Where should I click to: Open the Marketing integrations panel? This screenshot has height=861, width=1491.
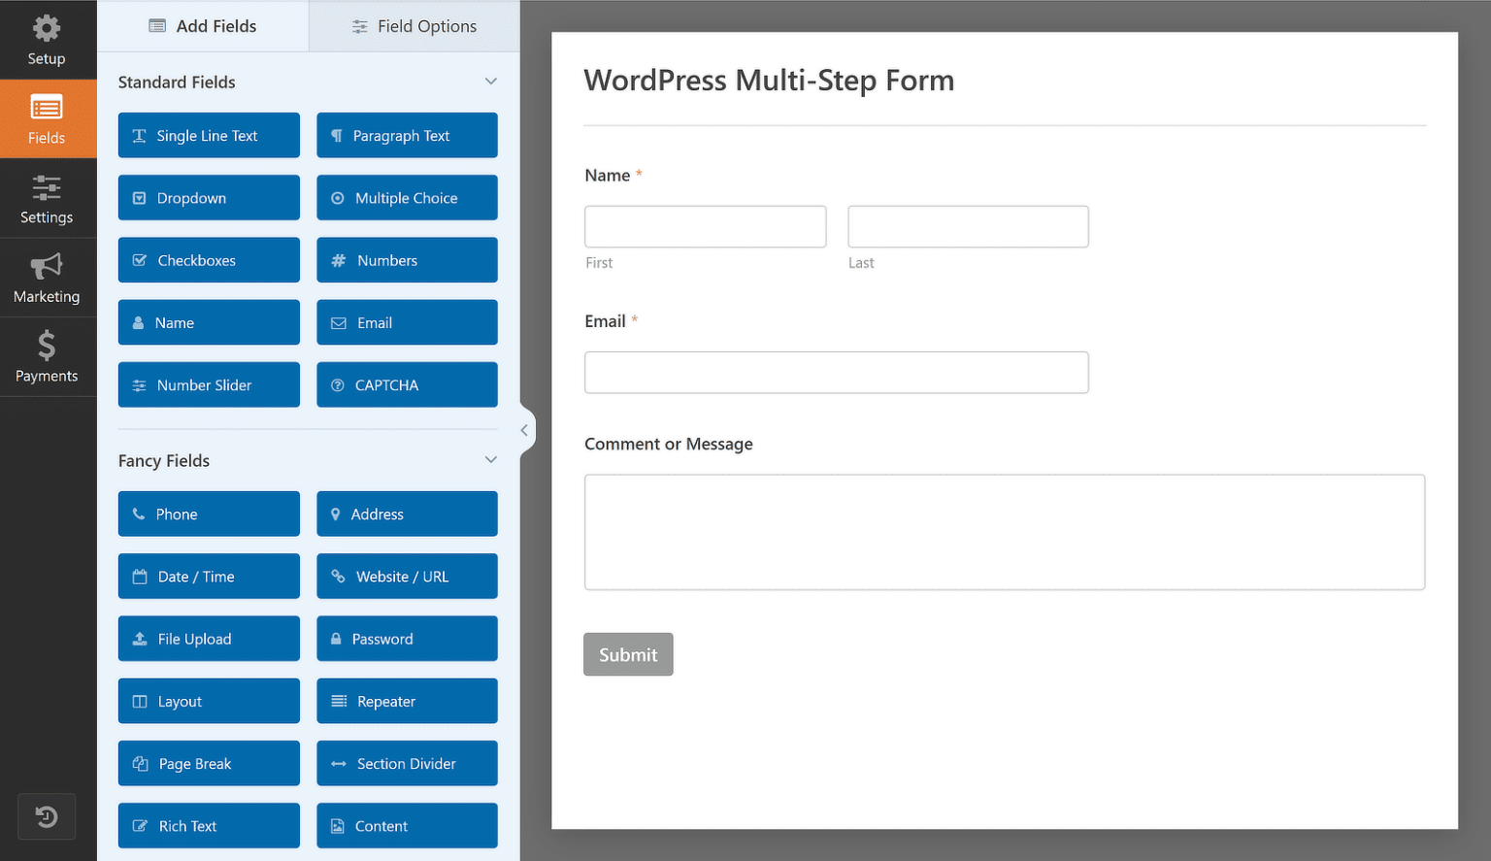(48, 278)
